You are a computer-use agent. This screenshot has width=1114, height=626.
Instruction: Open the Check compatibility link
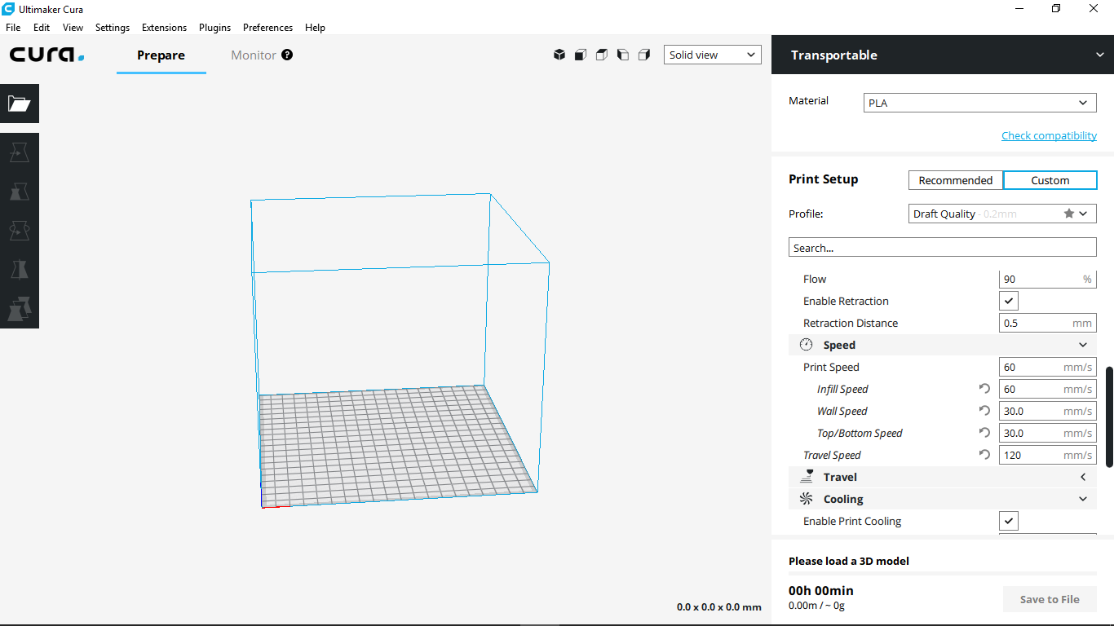click(1049, 135)
